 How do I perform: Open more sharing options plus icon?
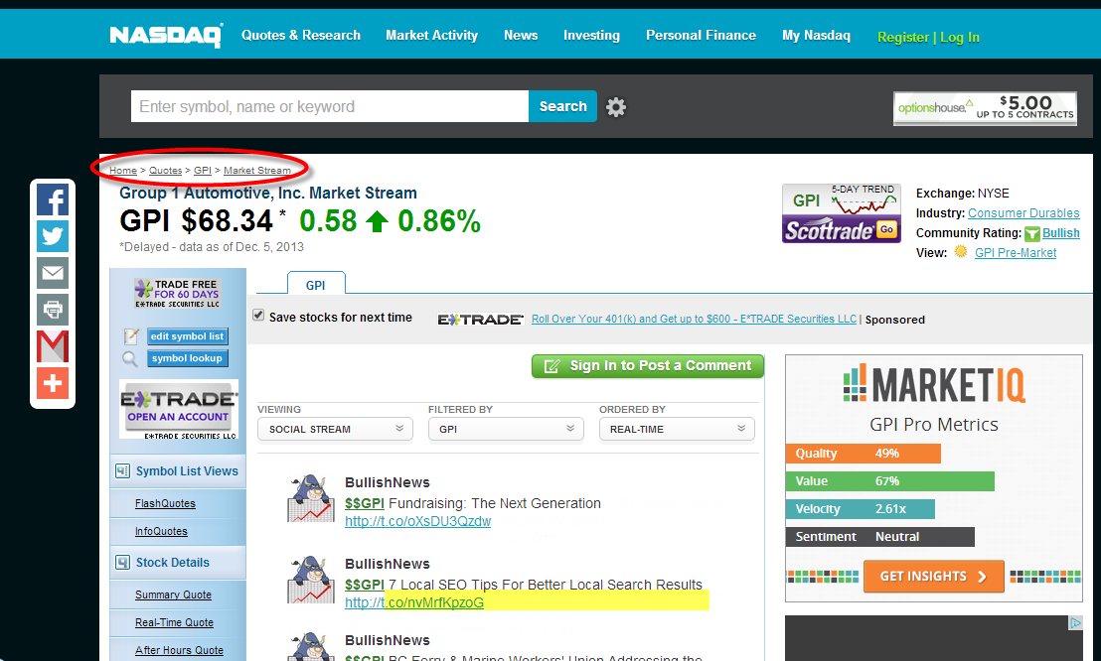pos(53,383)
